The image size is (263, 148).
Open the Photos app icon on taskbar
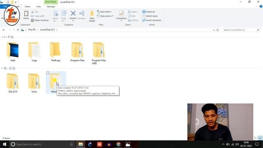click(128, 144)
